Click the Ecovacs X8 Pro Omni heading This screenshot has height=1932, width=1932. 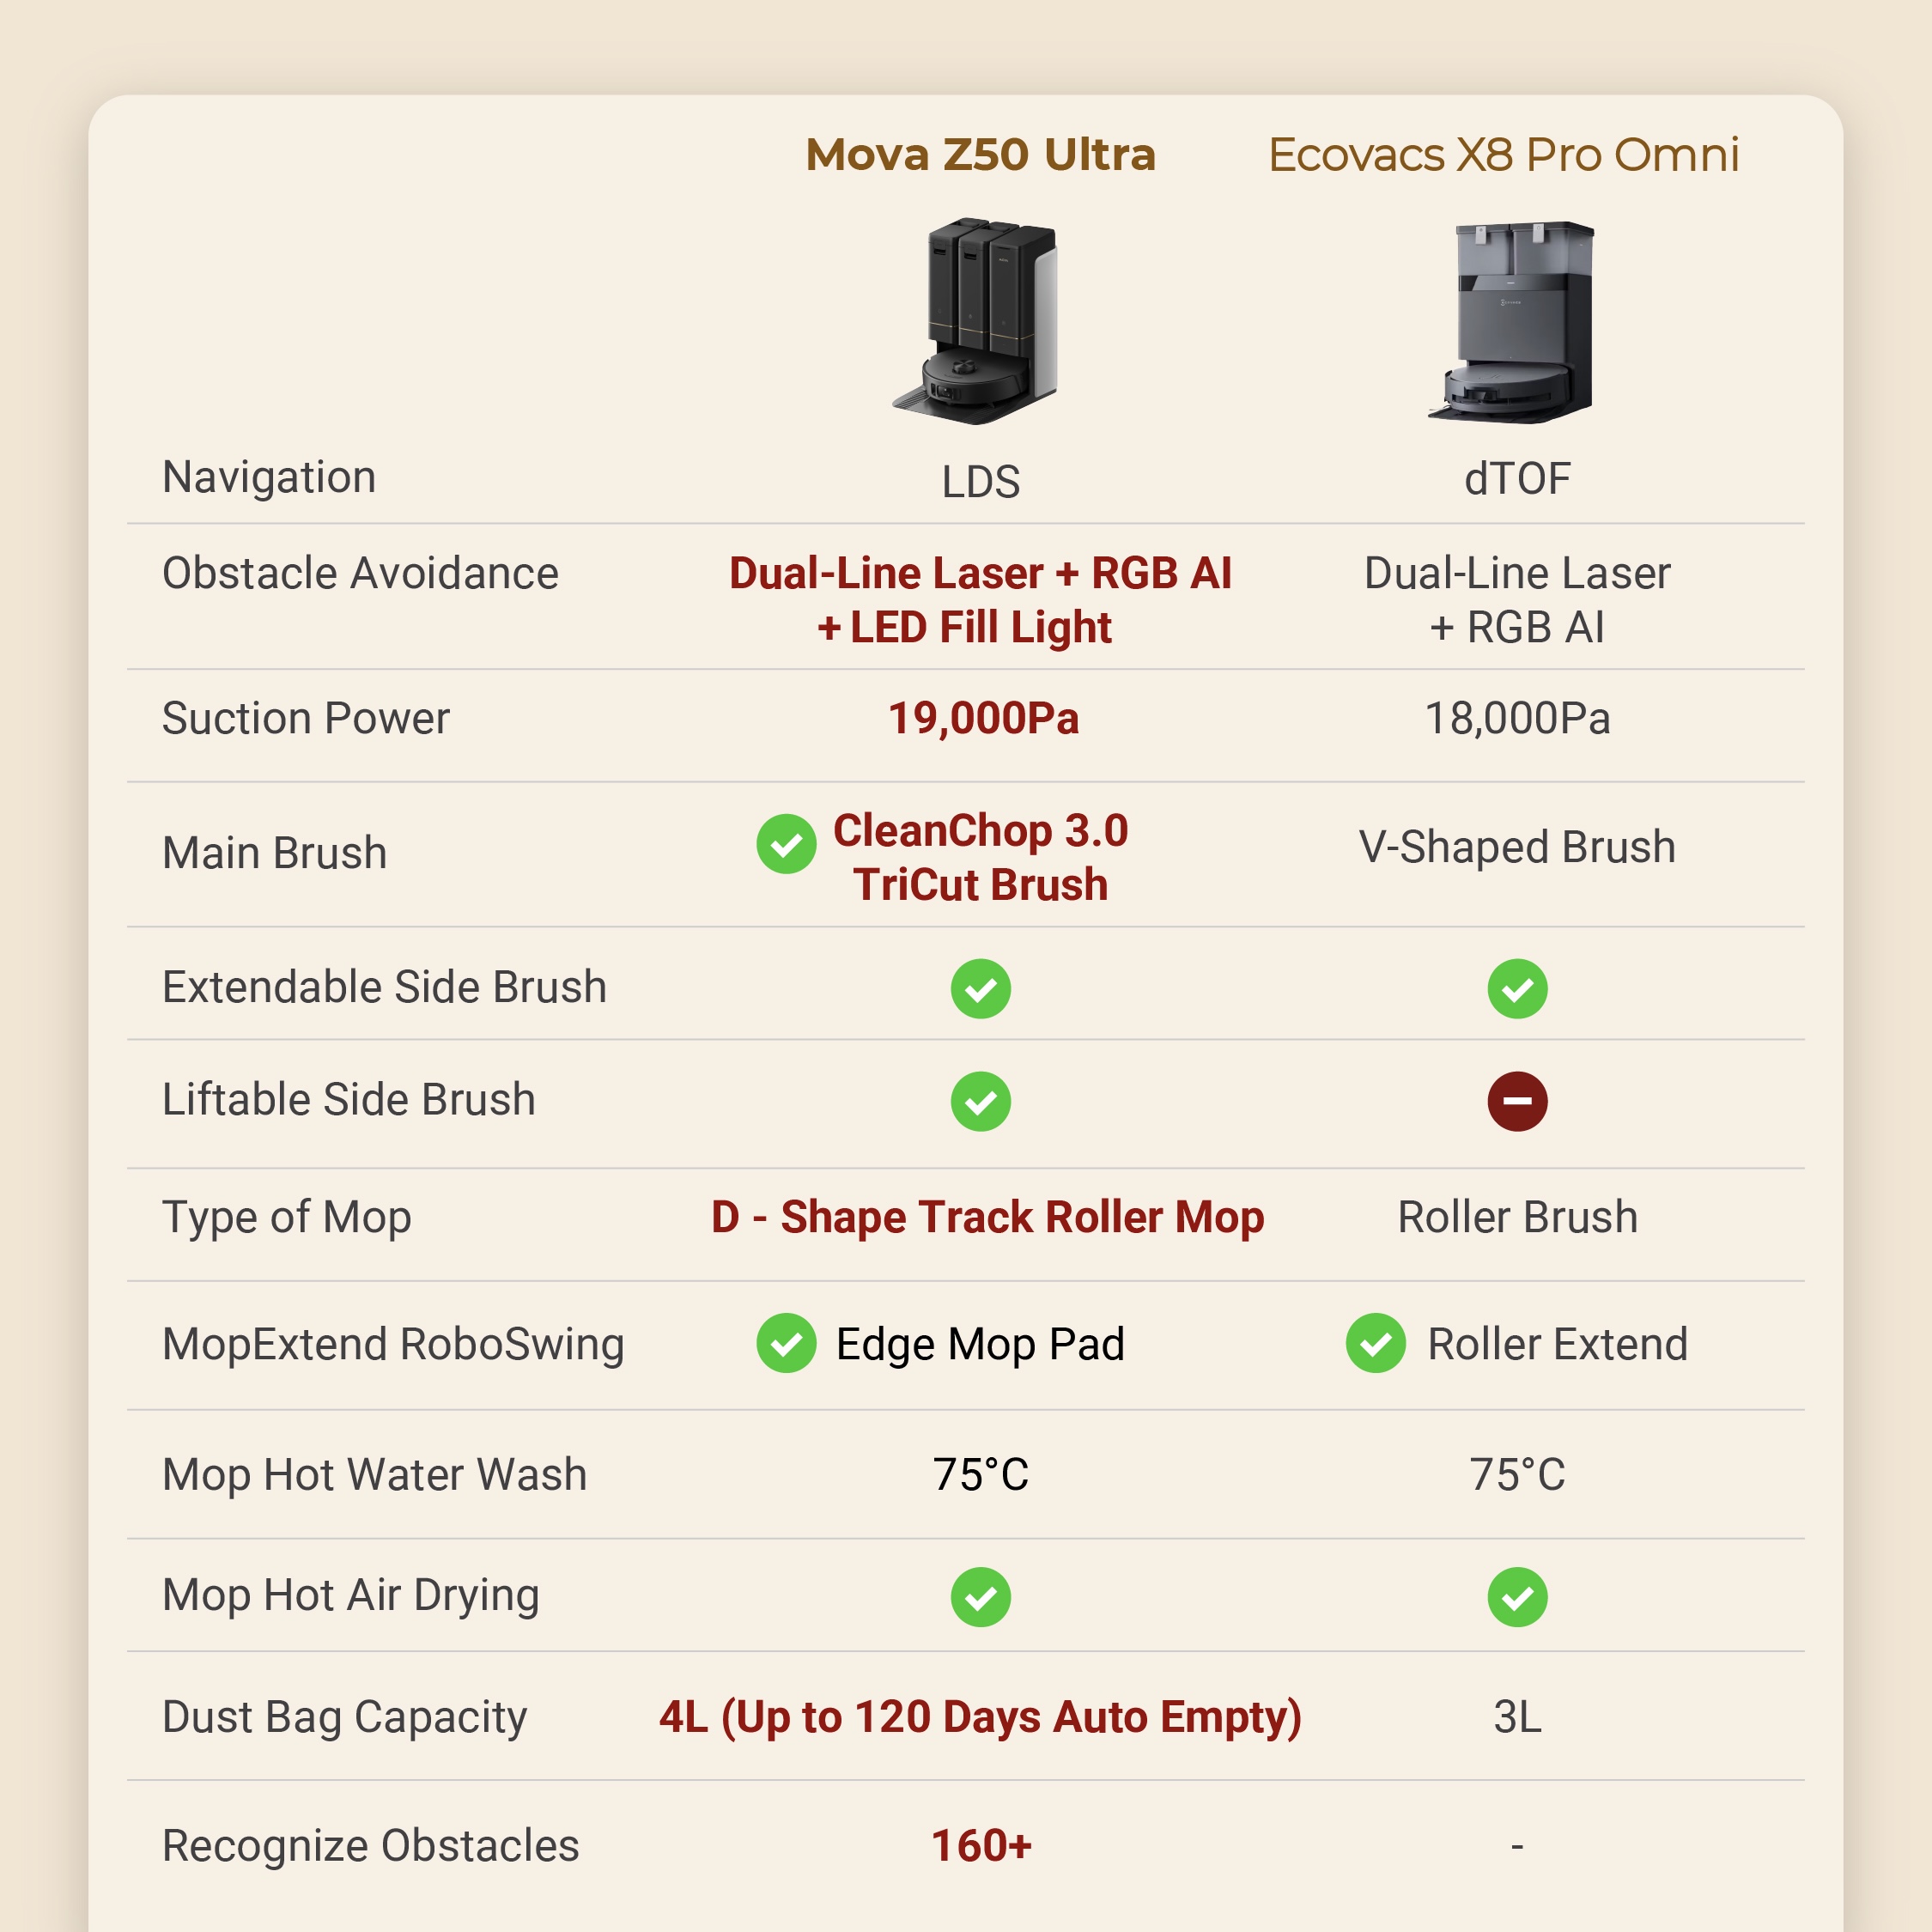(x=1503, y=155)
